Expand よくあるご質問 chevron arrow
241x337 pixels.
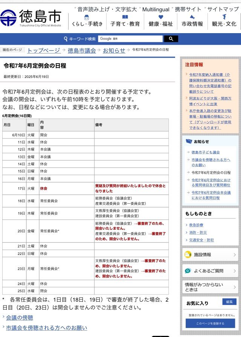235,271
